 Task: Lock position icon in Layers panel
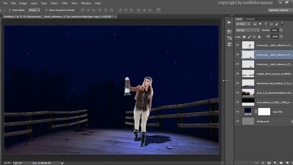(254, 37)
